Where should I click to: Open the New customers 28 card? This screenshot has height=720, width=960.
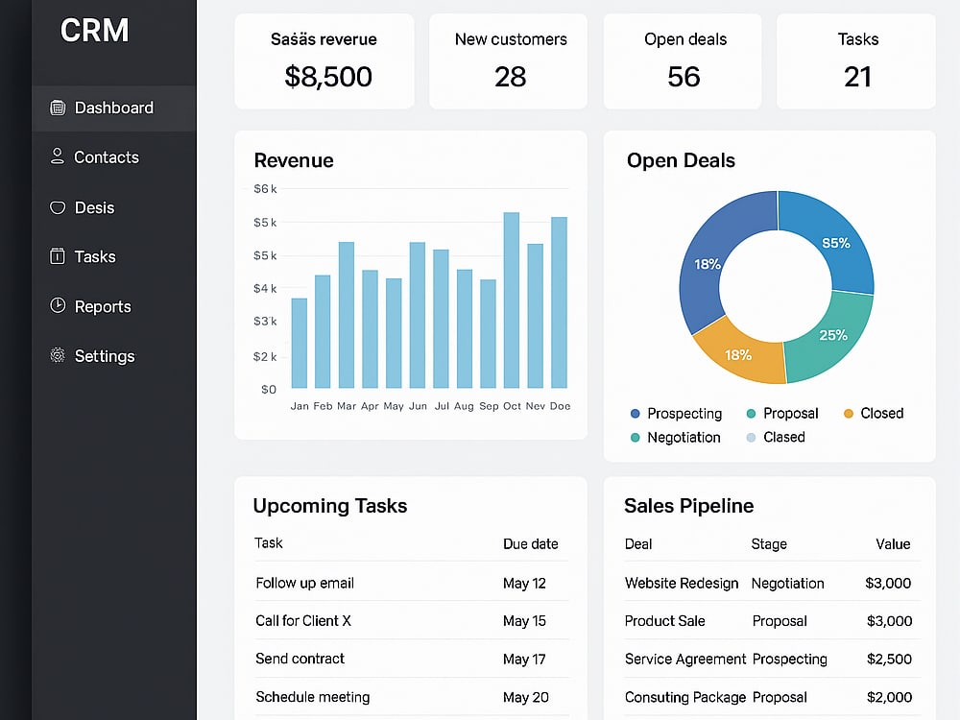click(508, 61)
